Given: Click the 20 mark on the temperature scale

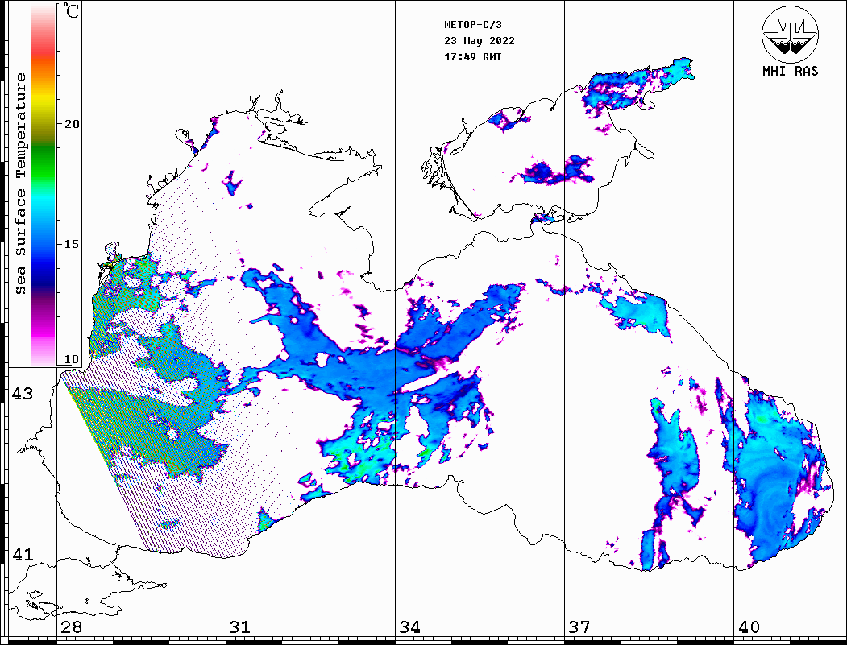Looking at the screenshot, I should click(72, 124).
